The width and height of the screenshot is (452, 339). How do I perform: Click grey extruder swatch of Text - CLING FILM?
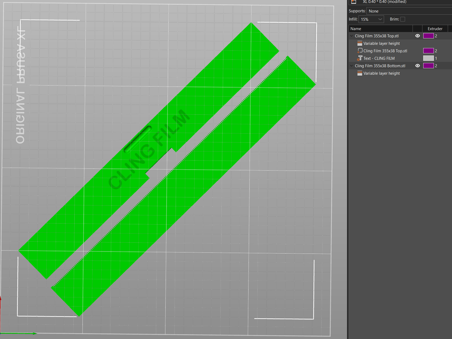point(428,58)
